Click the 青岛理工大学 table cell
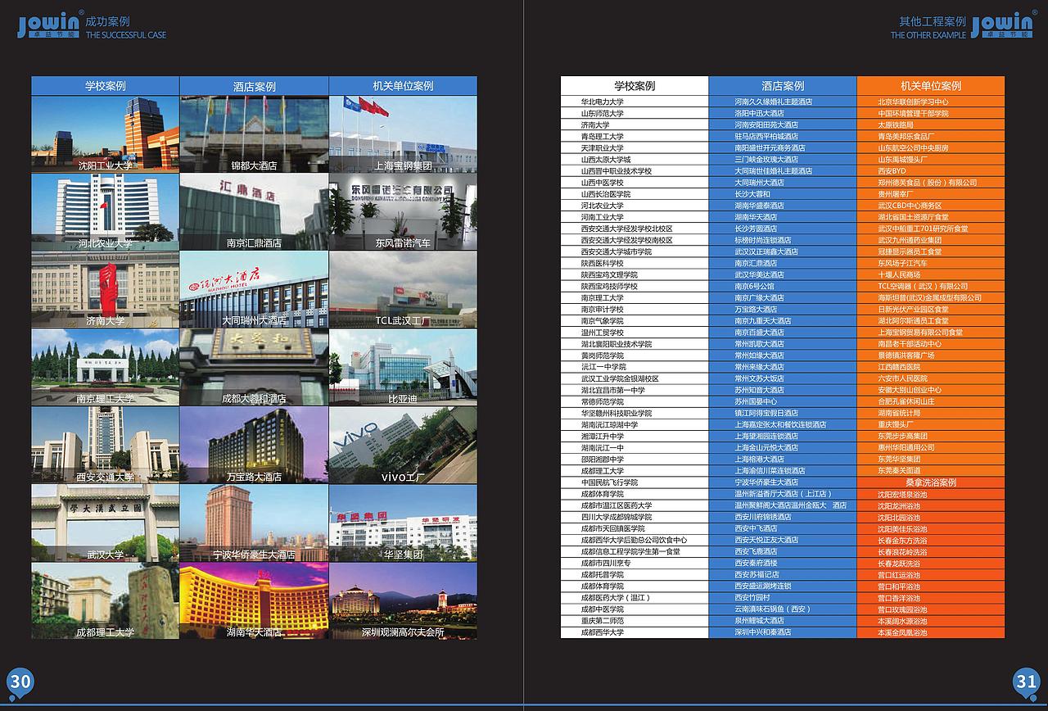This screenshot has width=1048, height=711. click(x=635, y=136)
